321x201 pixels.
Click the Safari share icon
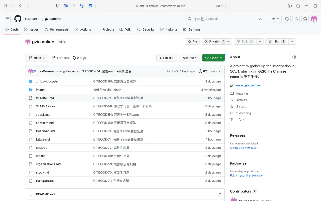tap(298, 6)
